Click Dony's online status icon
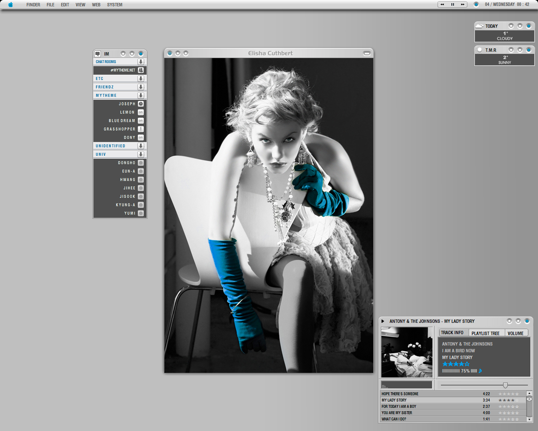 click(141, 138)
